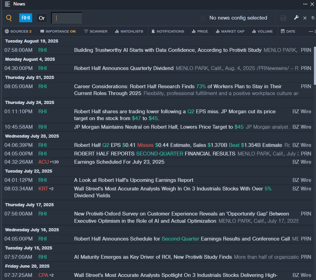Open 3 Industrials Stocks With Over 5% Dividend Yields

click(x=173, y=192)
